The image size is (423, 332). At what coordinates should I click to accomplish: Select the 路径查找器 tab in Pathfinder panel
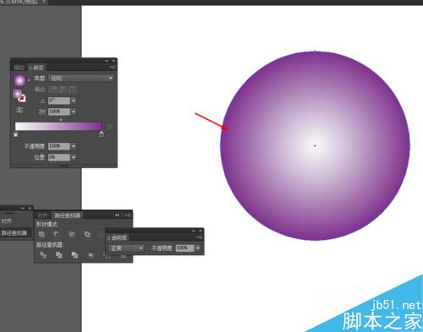[68, 215]
